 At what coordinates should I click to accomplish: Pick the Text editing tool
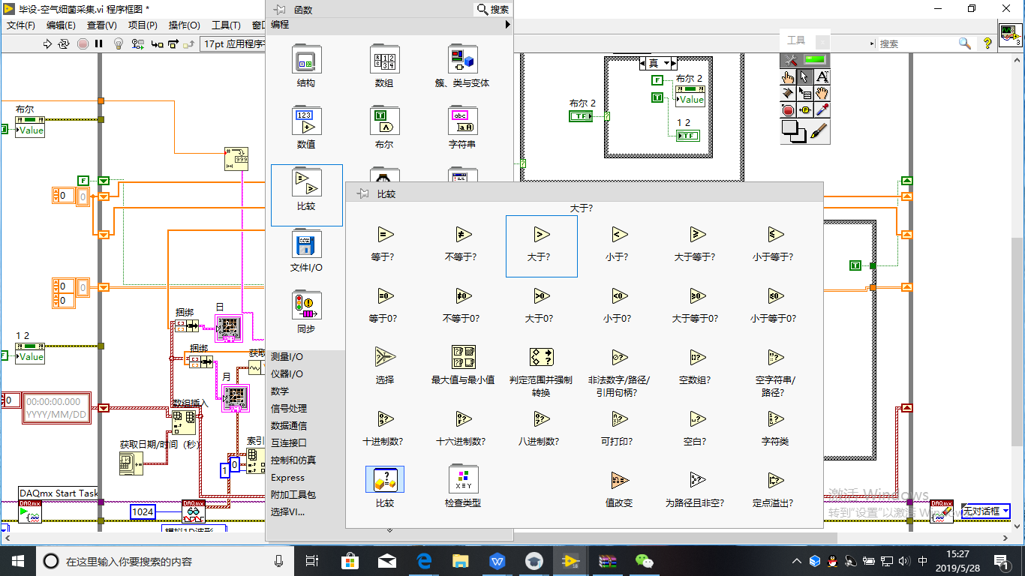click(x=822, y=76)
